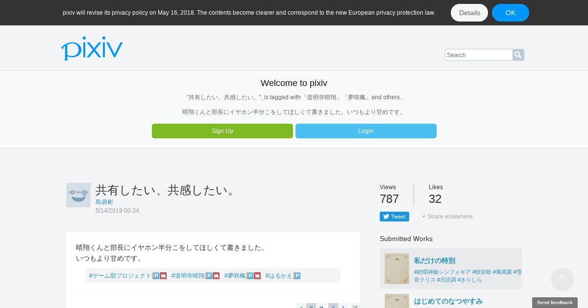Open tag #きりしら

(x=469, y=280)
